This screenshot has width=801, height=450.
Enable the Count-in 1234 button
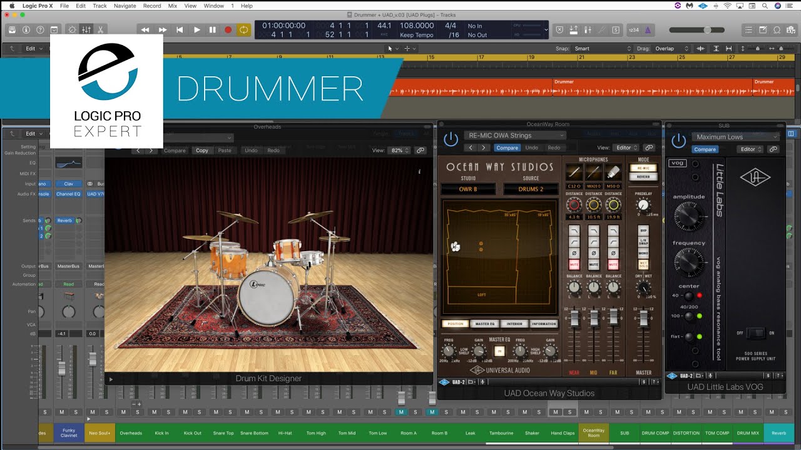634,29
